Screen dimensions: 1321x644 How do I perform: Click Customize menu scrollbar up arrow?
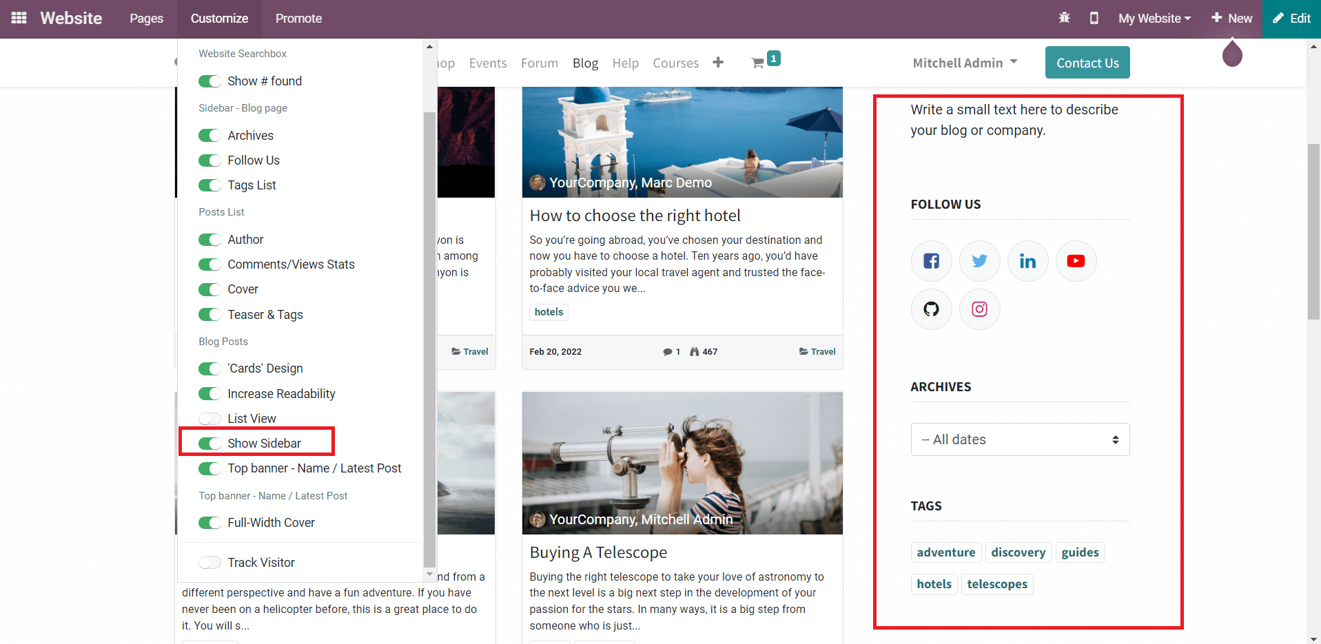pos(429,47)
